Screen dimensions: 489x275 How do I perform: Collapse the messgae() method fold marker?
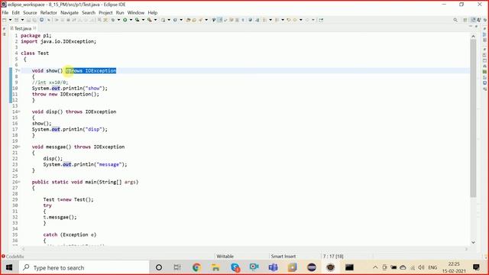point(19,147)
